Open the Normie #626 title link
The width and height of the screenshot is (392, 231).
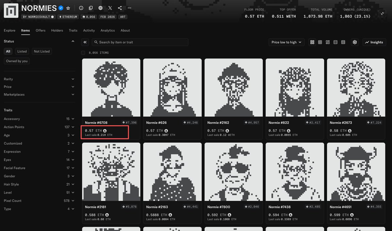156,123
